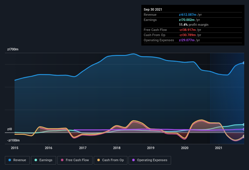This screenshot has width=249, height=170.
Task: Click the -zł38.917m free cash flow value
Action: pos(187,30)
